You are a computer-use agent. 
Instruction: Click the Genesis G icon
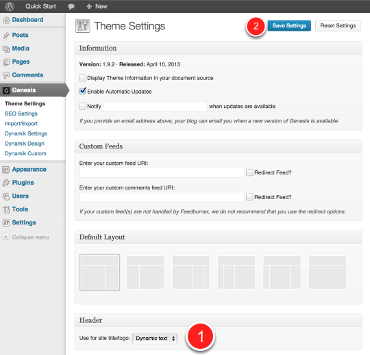[x=6, y=90]
